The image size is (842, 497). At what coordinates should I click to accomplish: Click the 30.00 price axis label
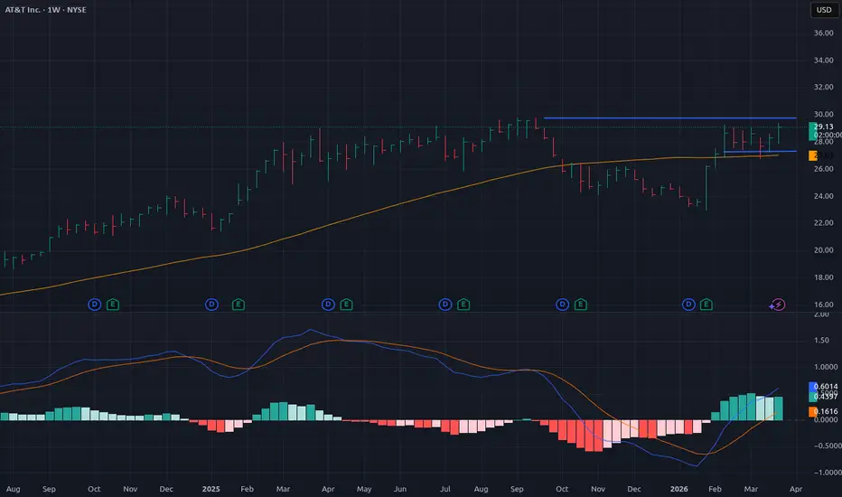[824, 114]
